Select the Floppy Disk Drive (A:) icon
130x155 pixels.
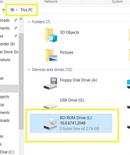click(x=50, y=84)
